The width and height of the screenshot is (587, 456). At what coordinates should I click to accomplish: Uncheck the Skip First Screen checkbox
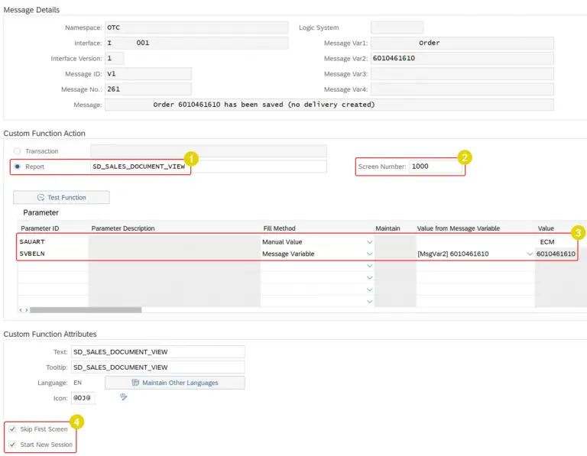(x=12, y=429)
